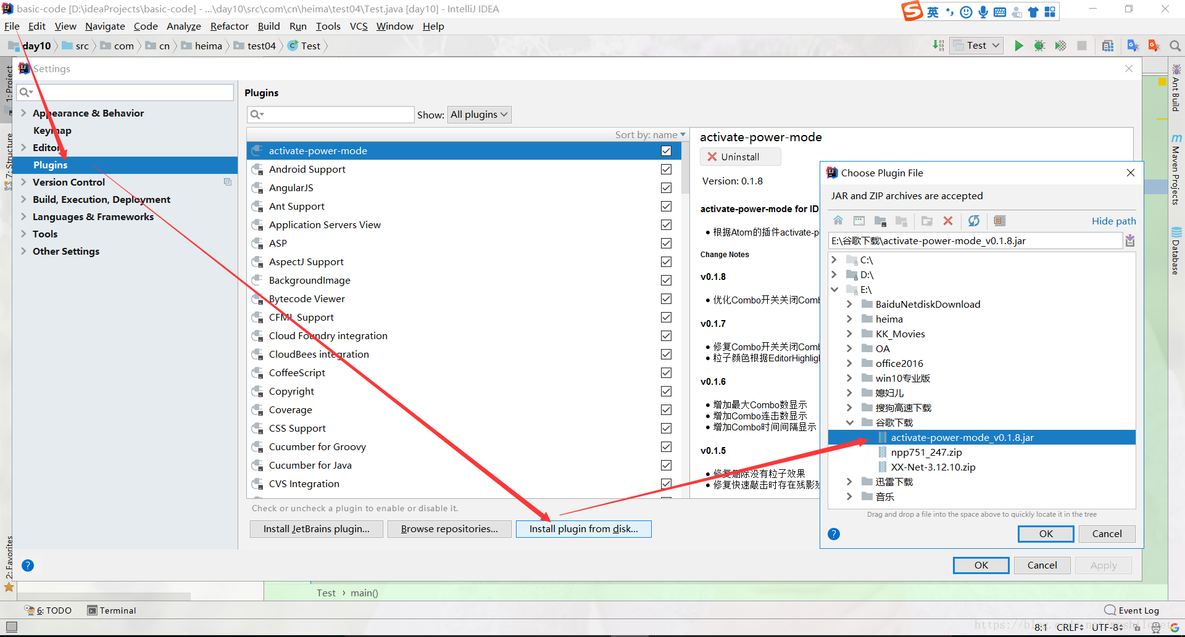Open Search Everywhere magnifier icon
Viewport: 1185px width, 637px height.
[x=1175, y=46]
